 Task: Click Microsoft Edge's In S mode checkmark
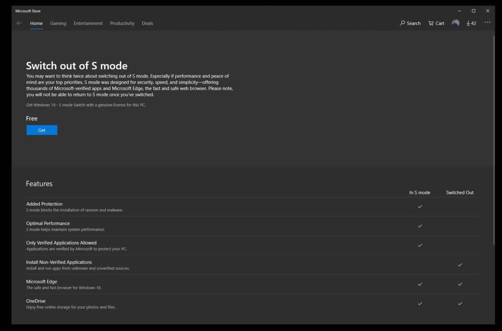pos(420,284)
